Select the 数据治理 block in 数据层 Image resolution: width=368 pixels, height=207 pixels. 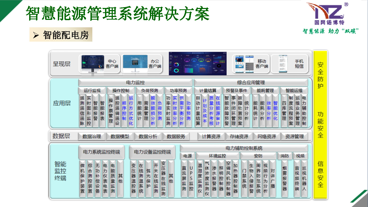(x=92, y=136)
